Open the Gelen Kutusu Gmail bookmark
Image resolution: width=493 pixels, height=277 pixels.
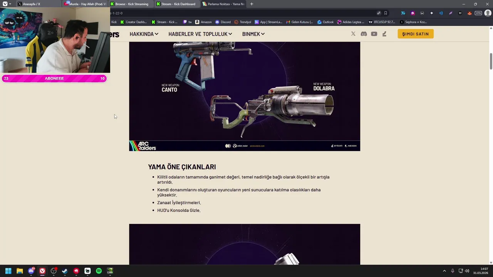(300, 22)
